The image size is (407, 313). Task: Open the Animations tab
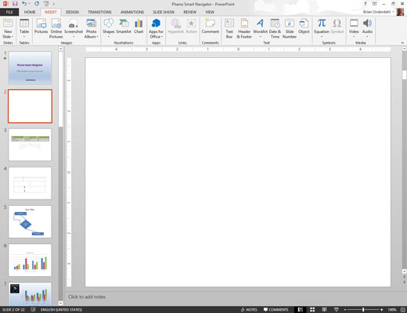click(132, 12)
